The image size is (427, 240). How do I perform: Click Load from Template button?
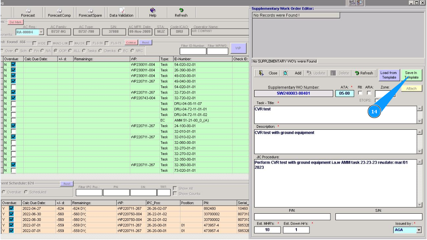point(388,75)
